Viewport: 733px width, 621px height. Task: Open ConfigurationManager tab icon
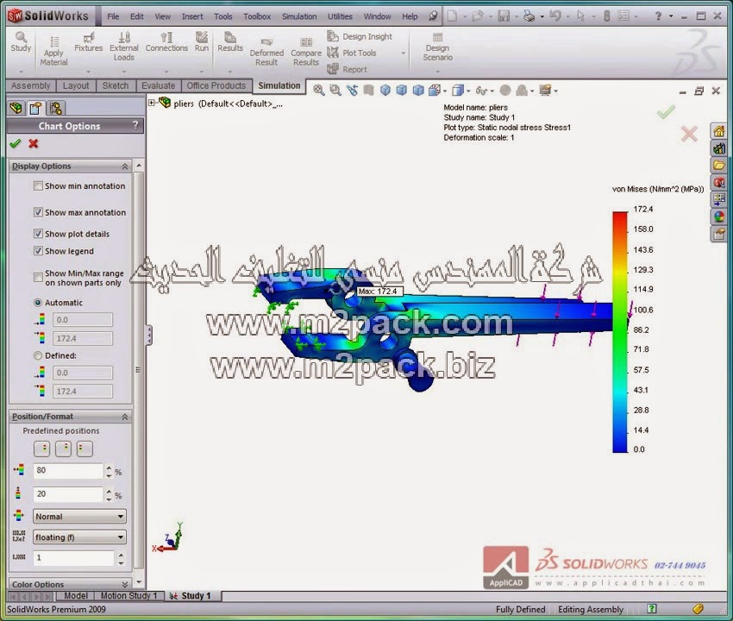click(56, 108)
